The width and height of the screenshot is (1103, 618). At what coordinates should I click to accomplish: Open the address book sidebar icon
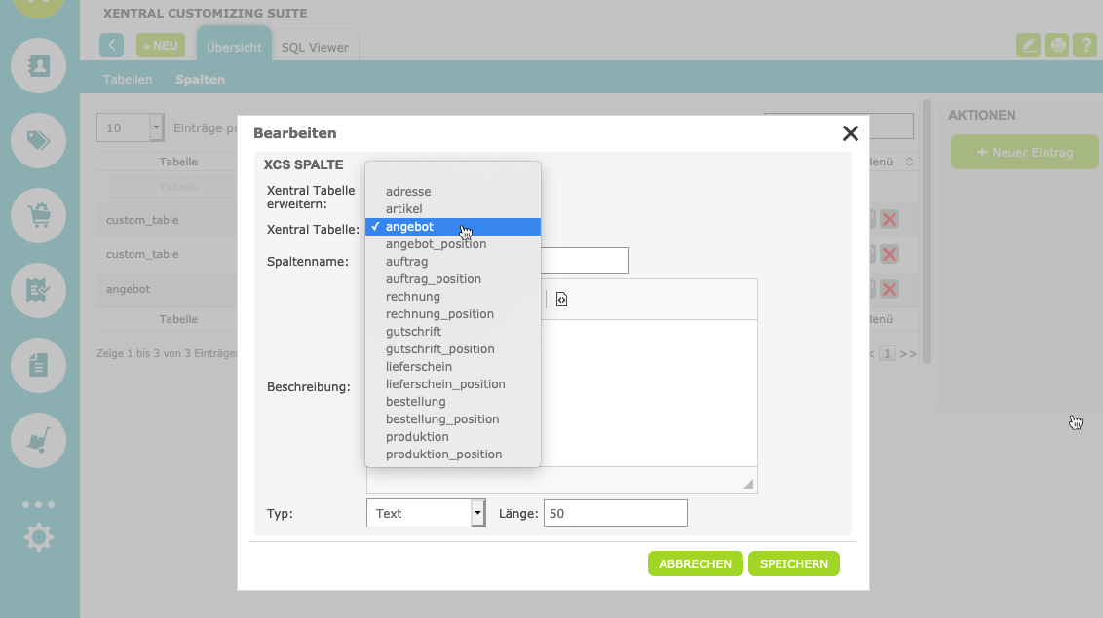click(x=38, y=66)
